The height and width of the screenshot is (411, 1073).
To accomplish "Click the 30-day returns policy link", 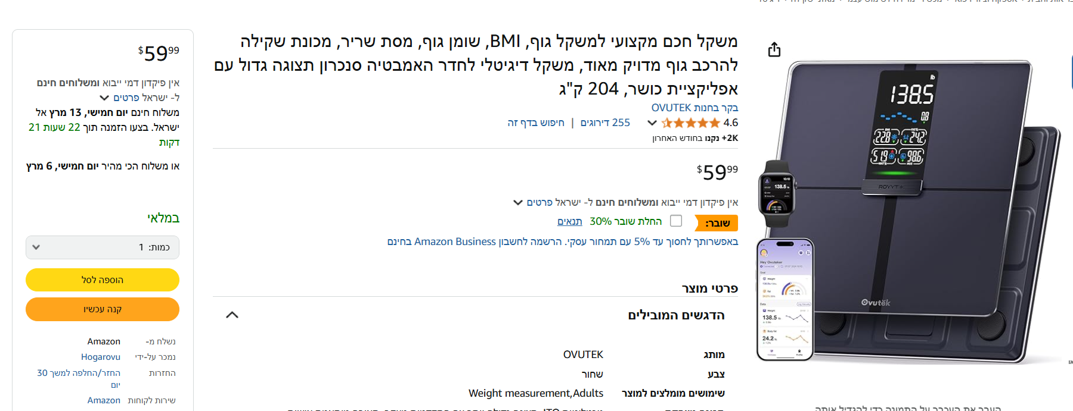I will (x=79, y=373).
